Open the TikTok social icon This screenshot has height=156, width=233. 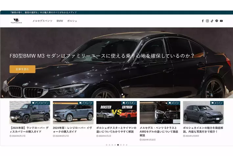212,21
